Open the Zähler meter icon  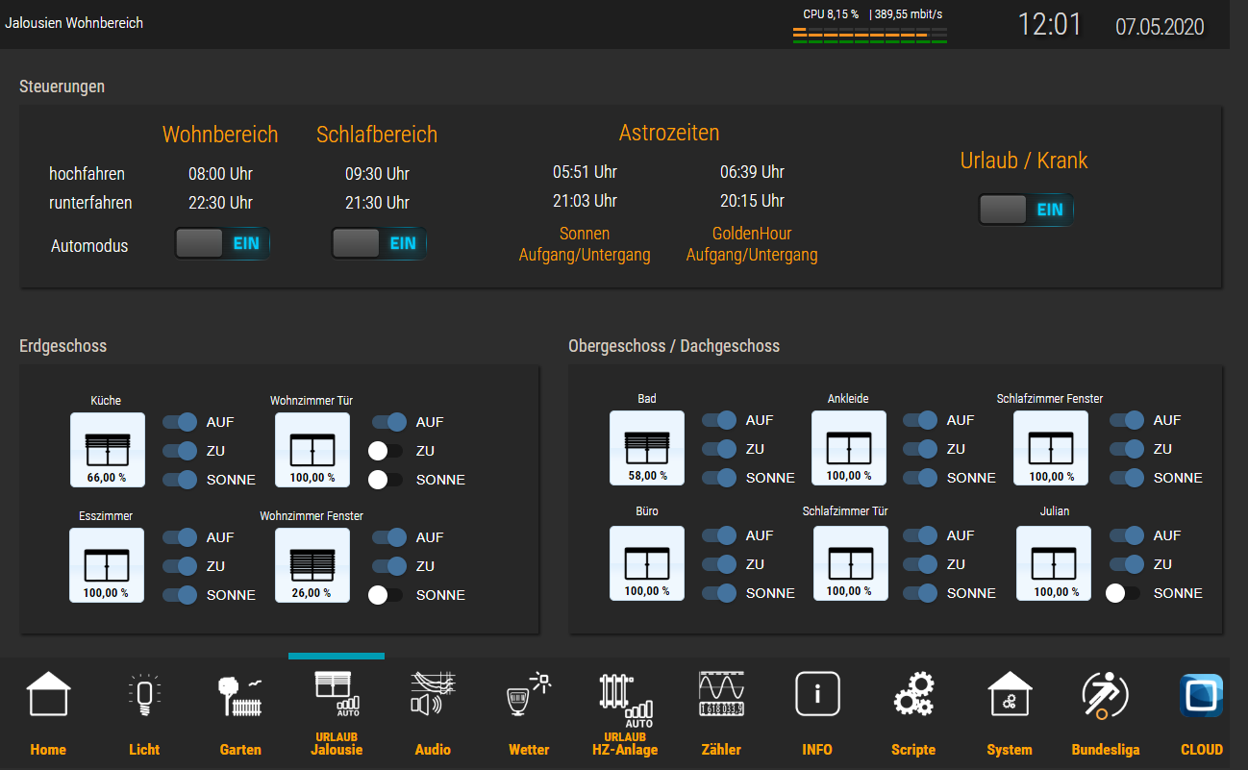(721, 694)
